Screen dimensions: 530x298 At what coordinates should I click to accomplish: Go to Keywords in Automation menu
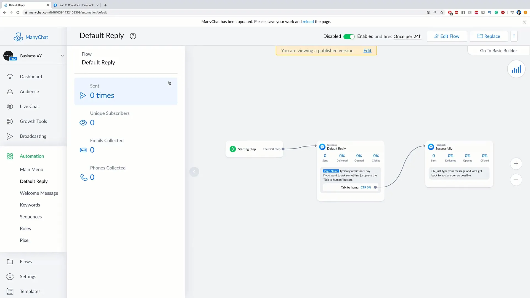30,205
